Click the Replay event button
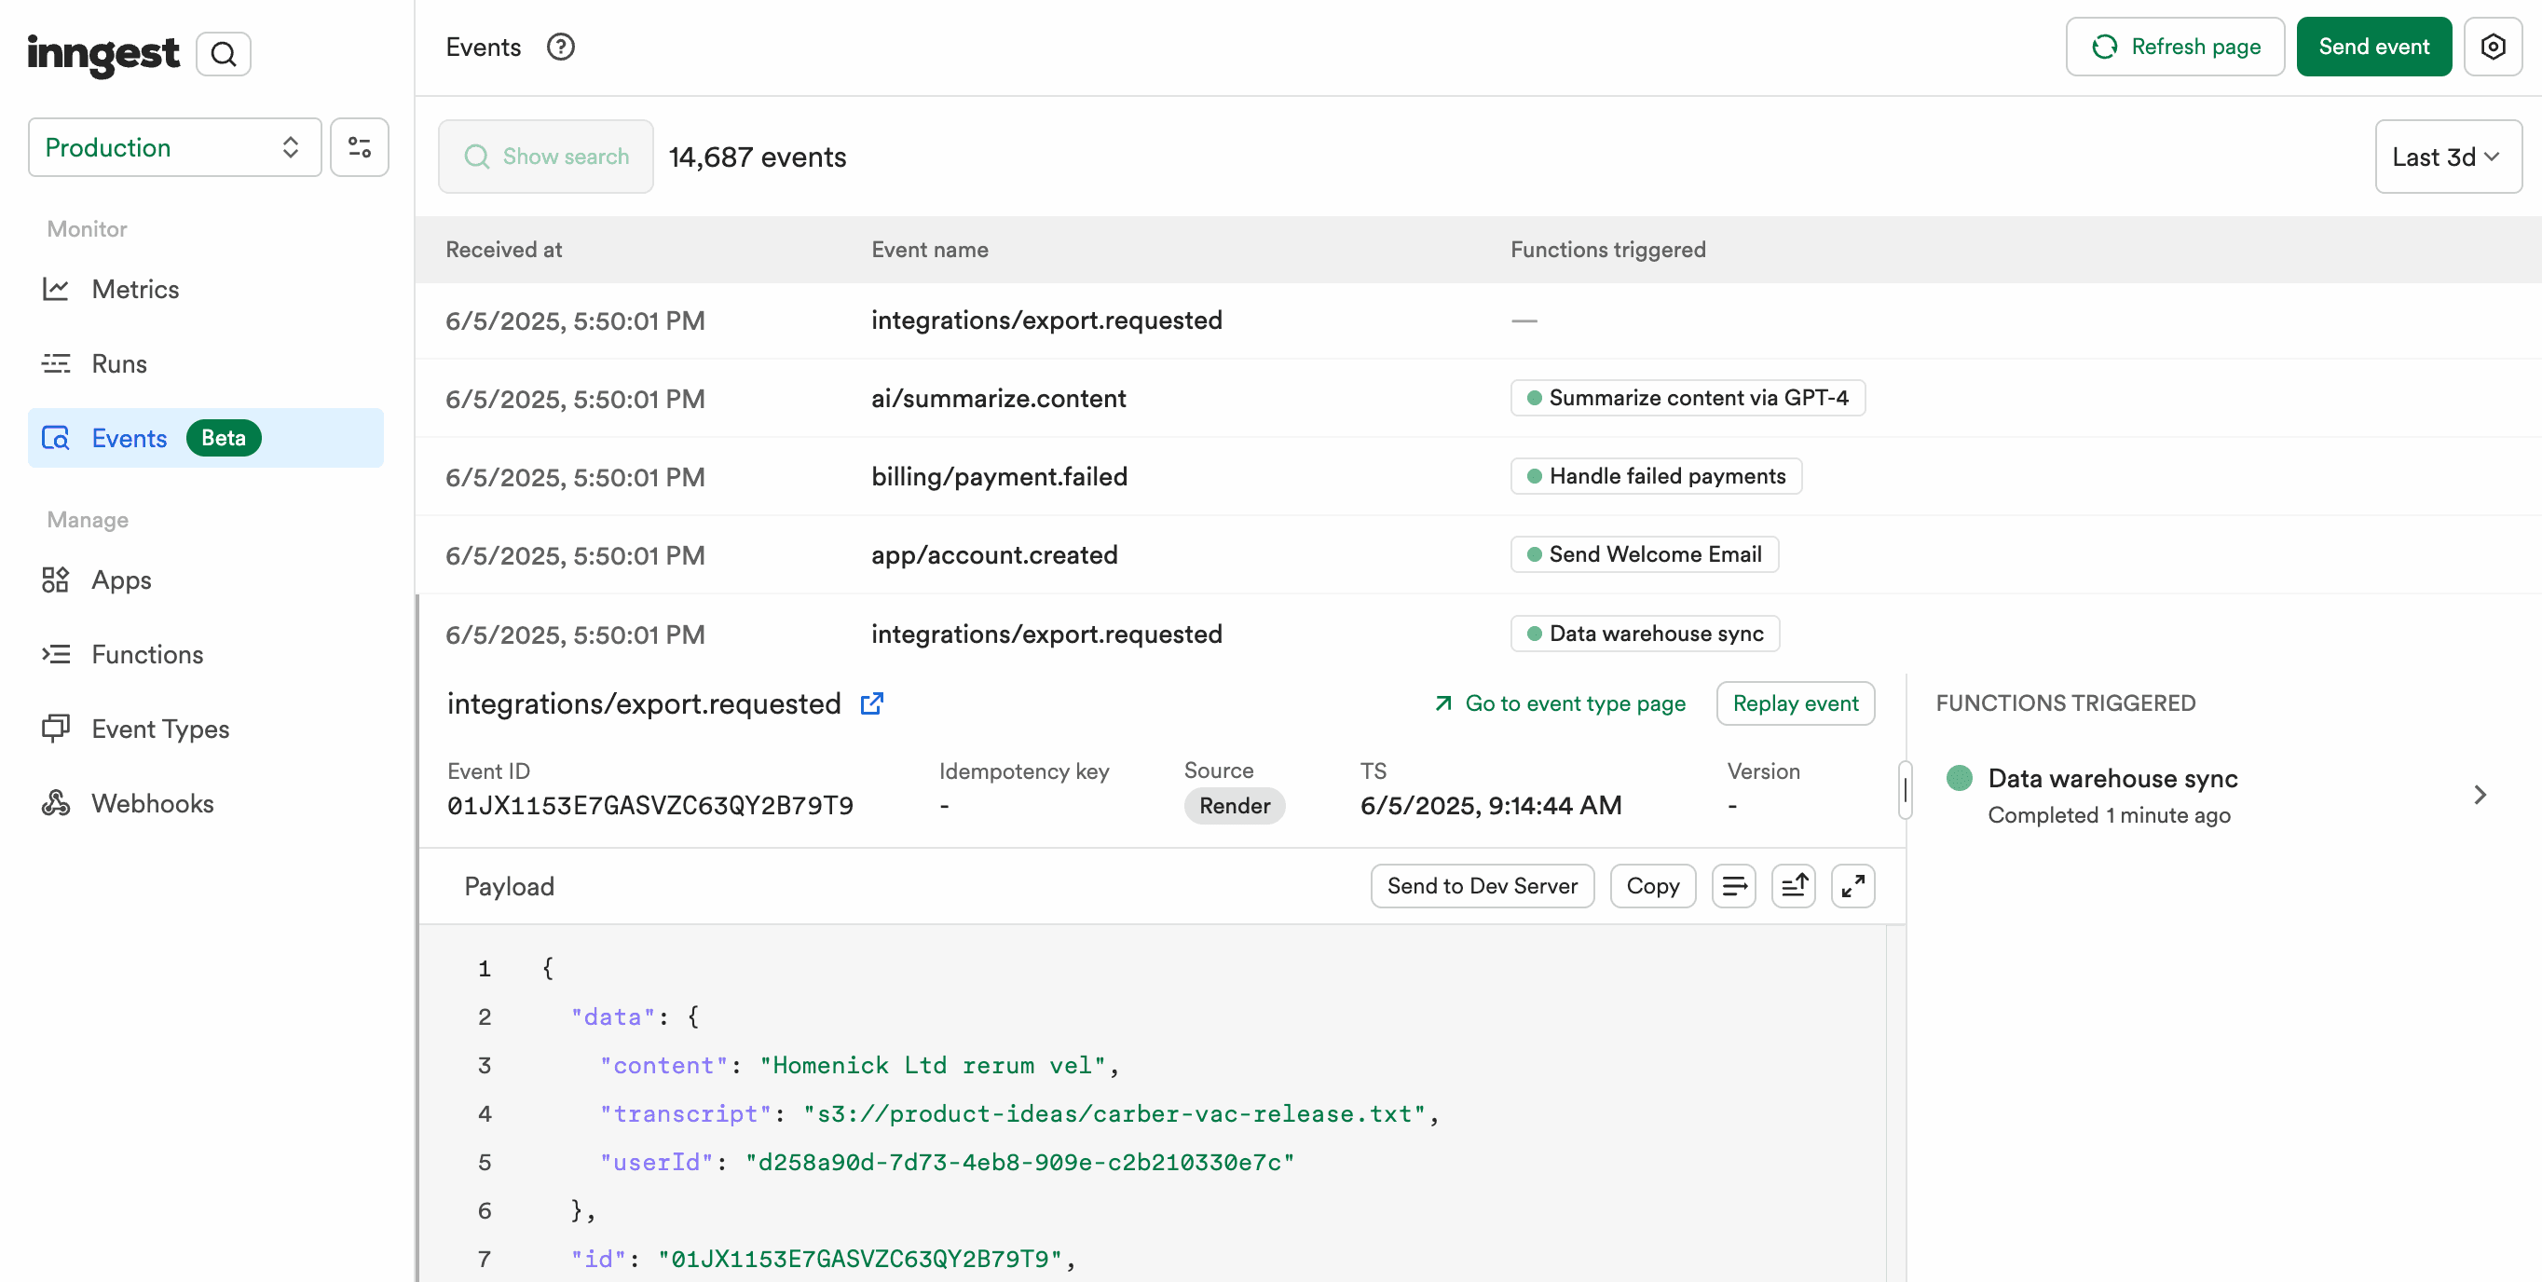The image size is (2542, 1282). (1795, 703)
